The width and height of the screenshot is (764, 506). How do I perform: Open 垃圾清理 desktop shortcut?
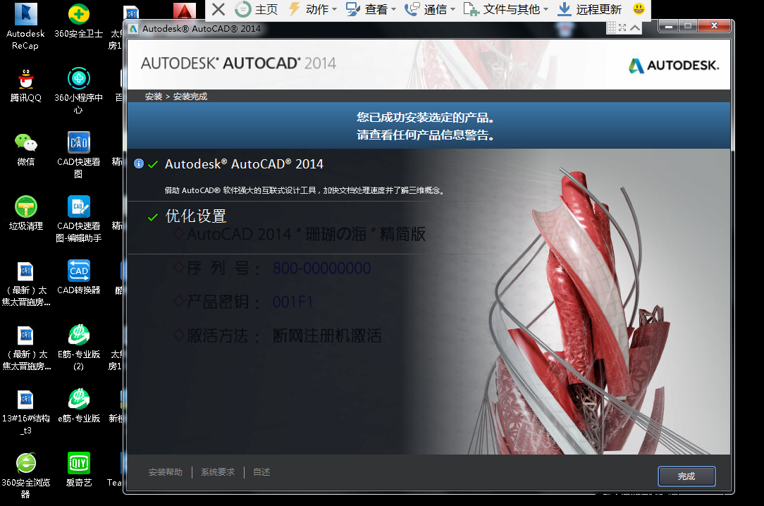click(26, 214)
